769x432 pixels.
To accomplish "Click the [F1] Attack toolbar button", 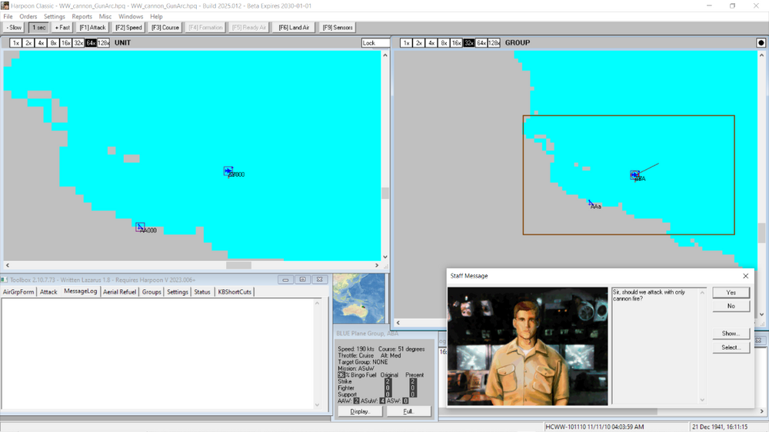I will [92, 28].
